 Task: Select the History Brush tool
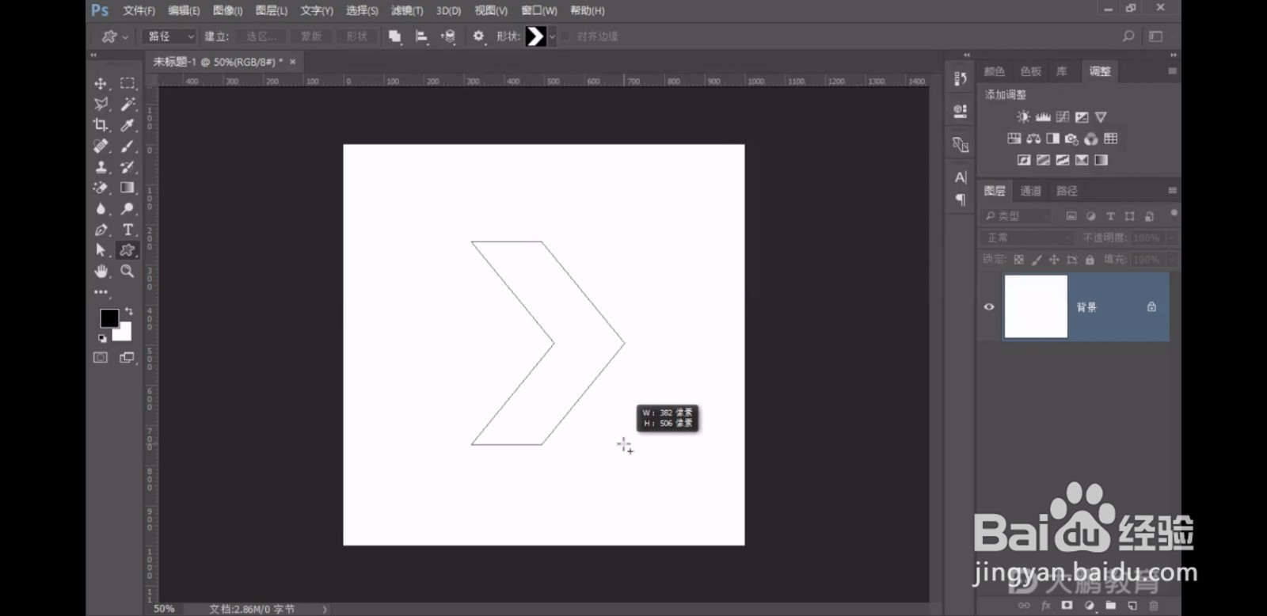(127, 167)
